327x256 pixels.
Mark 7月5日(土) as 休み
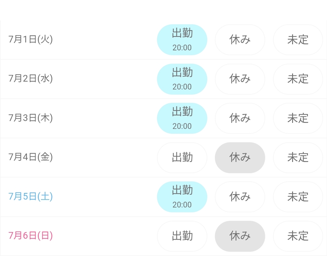[x=240, y=197]
